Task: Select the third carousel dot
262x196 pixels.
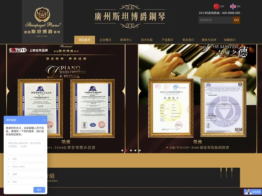Action: click(131, 151)
